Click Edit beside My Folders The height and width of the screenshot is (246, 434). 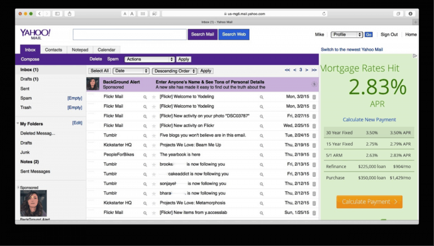(77, 123)
